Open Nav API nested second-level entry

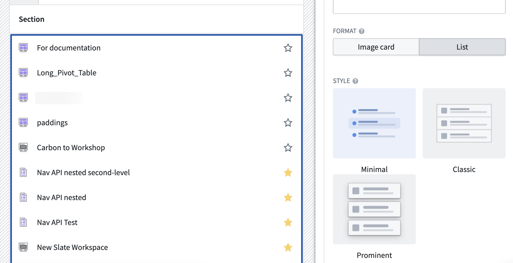tap(83, 173)
